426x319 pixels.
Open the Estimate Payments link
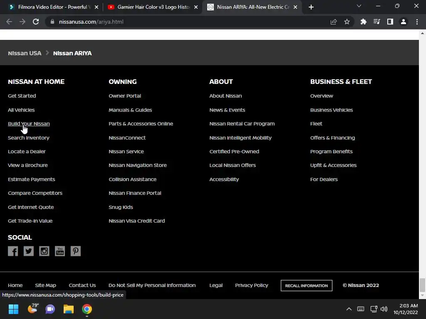[x=32, y=179]
